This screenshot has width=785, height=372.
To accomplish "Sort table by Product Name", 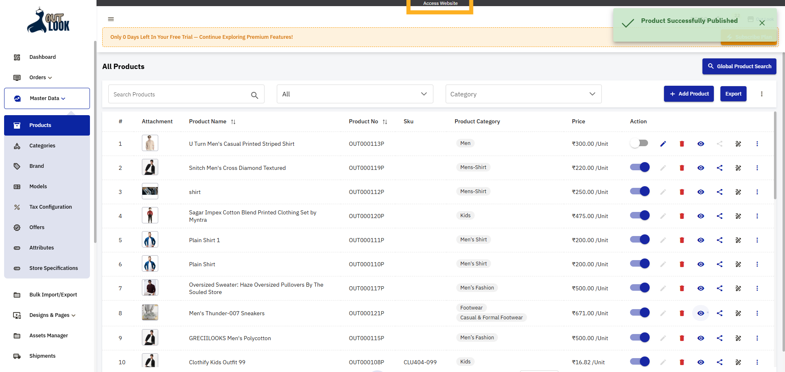I will [x=233, y=122].
